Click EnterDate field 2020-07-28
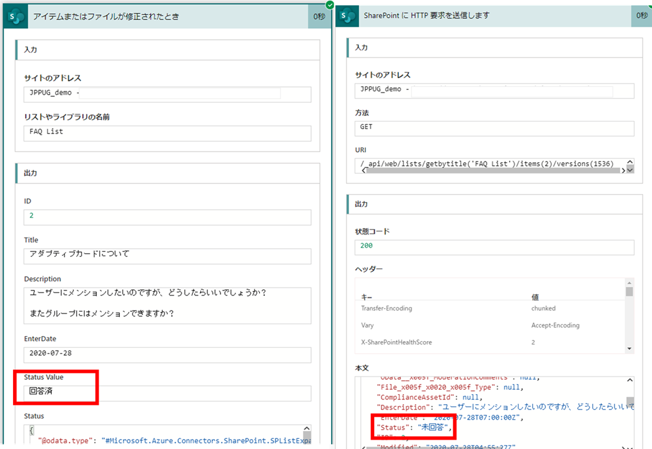This screenshot has width=652, height=449. 167,355
